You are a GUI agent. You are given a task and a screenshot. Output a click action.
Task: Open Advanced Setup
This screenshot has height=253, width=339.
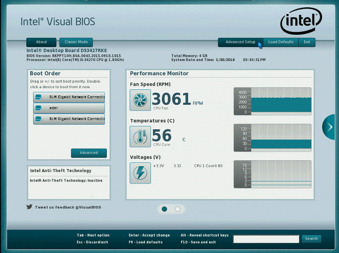pos(240,42)
